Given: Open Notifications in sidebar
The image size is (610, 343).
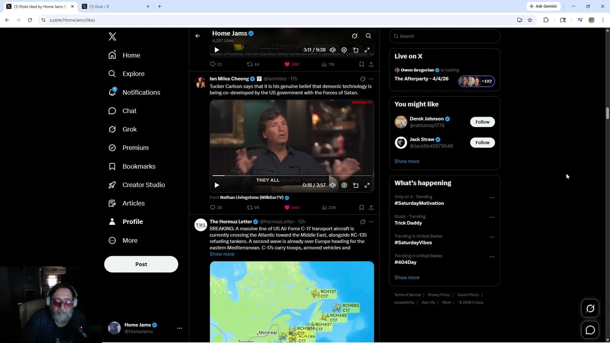Looking at the screenshot, I should coord(134,92).
